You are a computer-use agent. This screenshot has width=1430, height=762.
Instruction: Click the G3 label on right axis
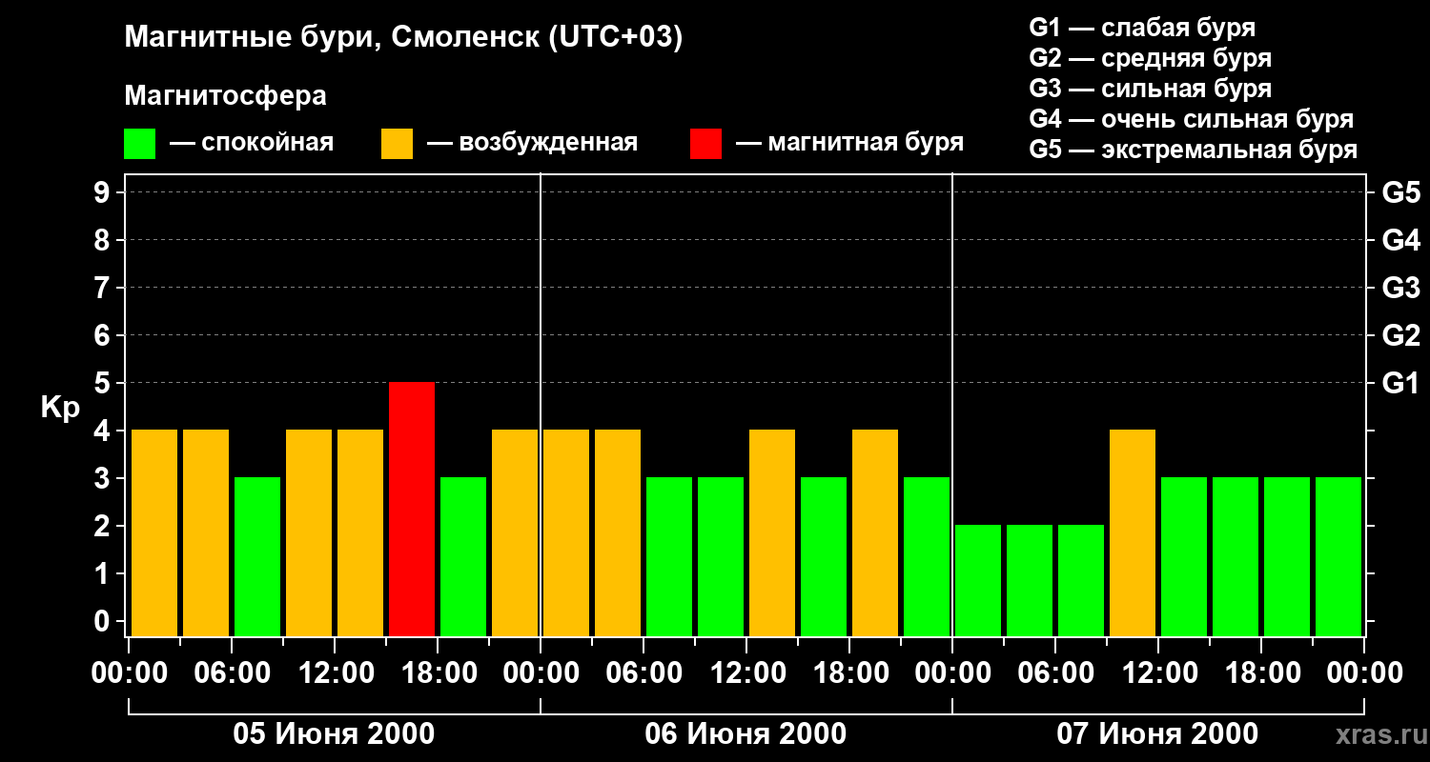(1400, 288)
